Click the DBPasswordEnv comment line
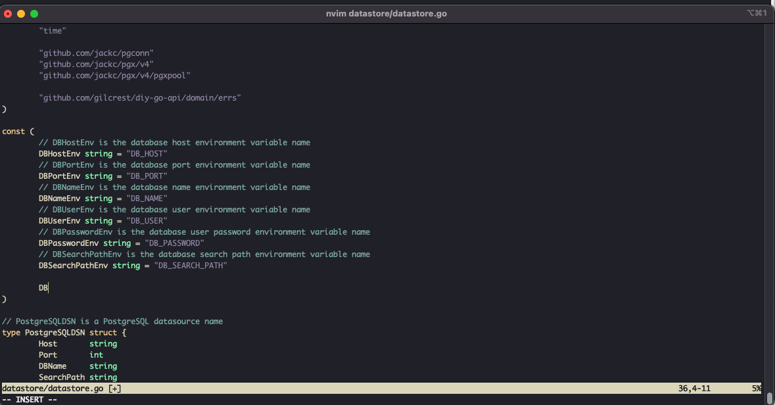Screen dimensions: 775x405 204,232
